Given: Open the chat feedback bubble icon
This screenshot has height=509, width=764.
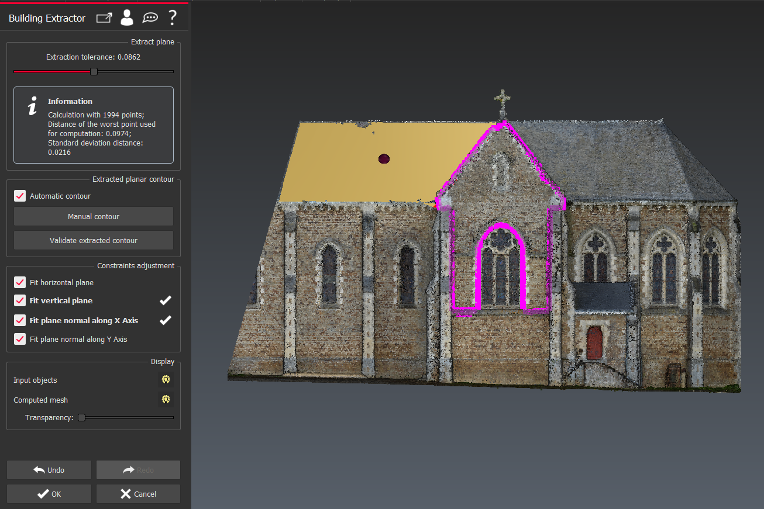Looking at the screenshot, I should pyautogui.click(x=150, y=18).
